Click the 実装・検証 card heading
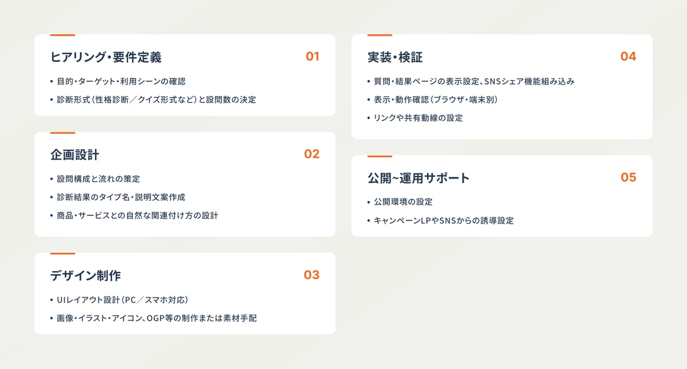This screenshot has width=687, height=369. [395, 57]
